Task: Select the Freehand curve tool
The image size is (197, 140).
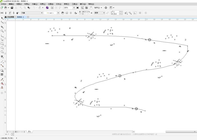Action: 2,36
